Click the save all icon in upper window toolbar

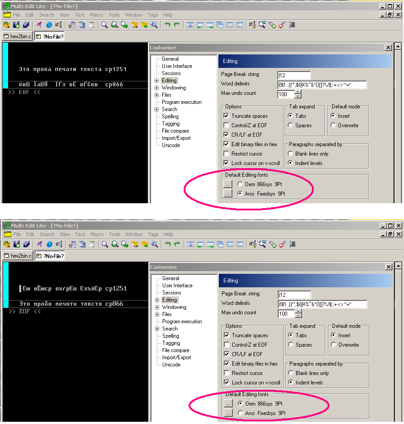tap(26, 25)
